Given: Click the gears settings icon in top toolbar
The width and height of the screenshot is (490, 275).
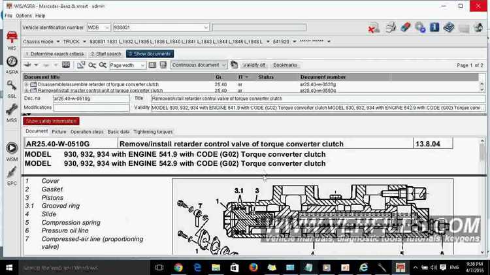Looking at the screenshot, I should click(420, 27).
